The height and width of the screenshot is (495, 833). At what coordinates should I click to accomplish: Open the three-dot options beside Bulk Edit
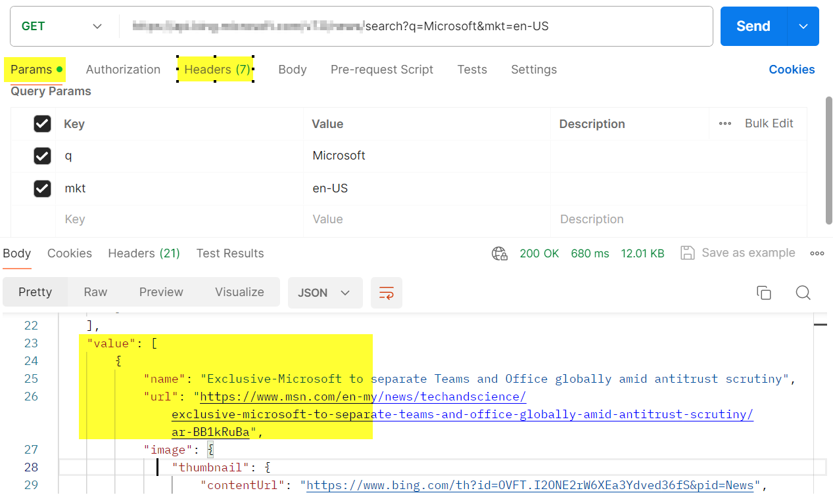coord(725,123)
